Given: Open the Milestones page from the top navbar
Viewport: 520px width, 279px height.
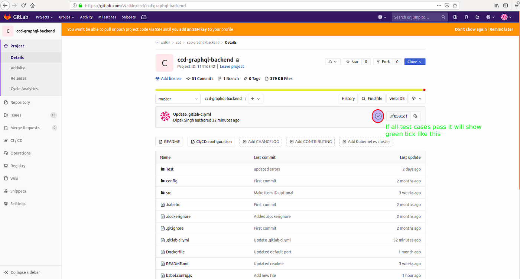Looking at the screenshot, I should (107, 17).
